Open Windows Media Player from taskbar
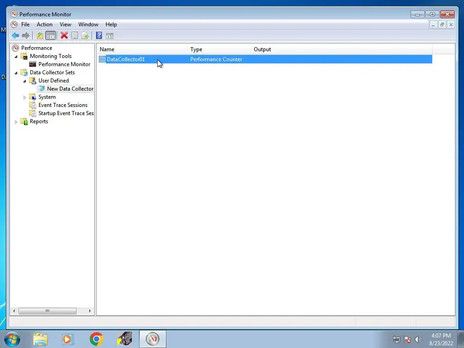Screen dimensions: 464x348 tap(68, 339)
